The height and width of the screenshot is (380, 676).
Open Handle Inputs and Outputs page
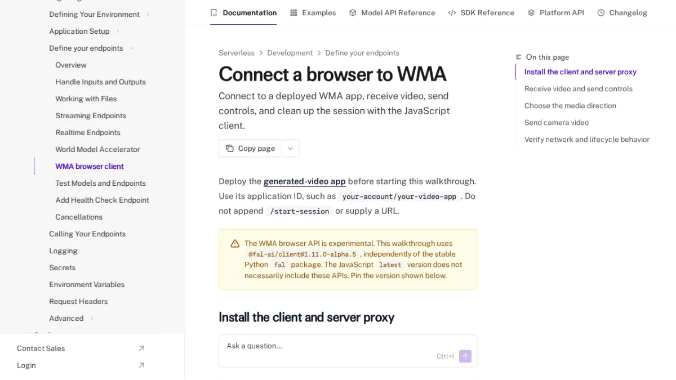point(101,82)
